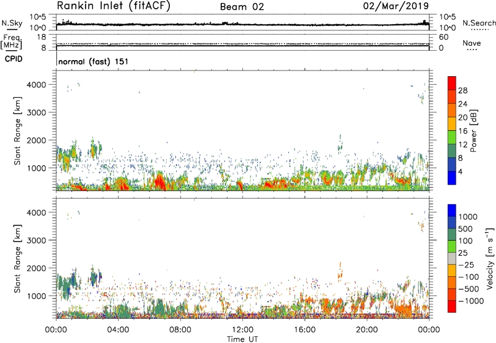This screenshot has height=343, width=496.
Task: Click the 'Velocity [m s-1]' colorbar label
Action: (490, 258)
